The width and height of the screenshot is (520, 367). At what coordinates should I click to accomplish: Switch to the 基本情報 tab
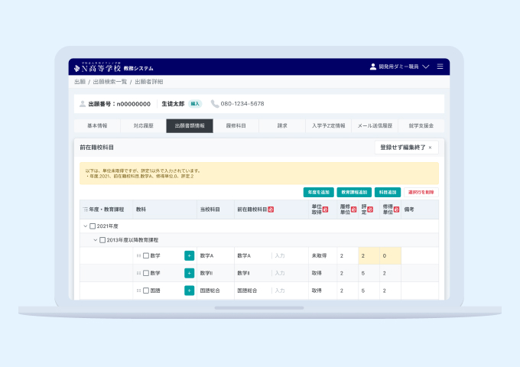(97, 125)
